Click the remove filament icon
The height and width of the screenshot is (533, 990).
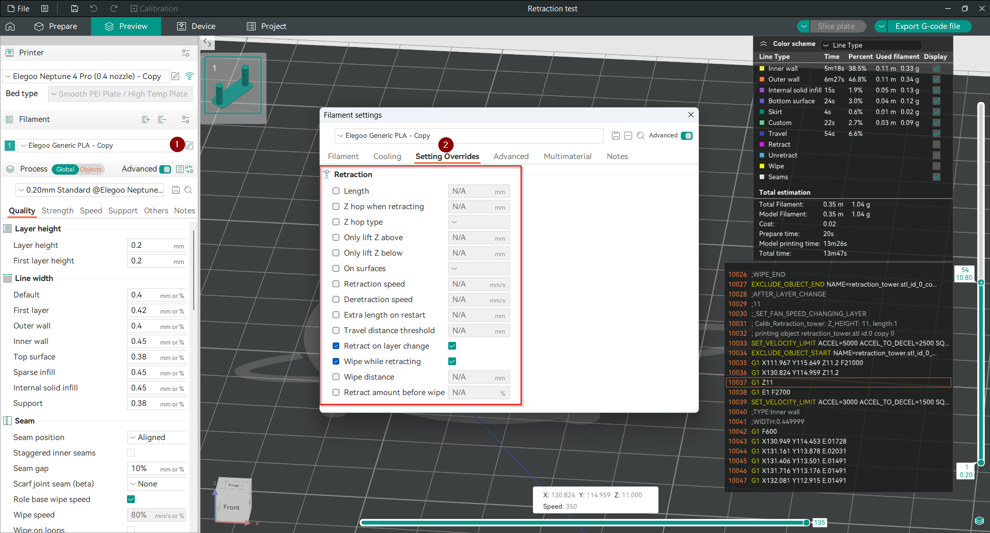coord(162,119)
